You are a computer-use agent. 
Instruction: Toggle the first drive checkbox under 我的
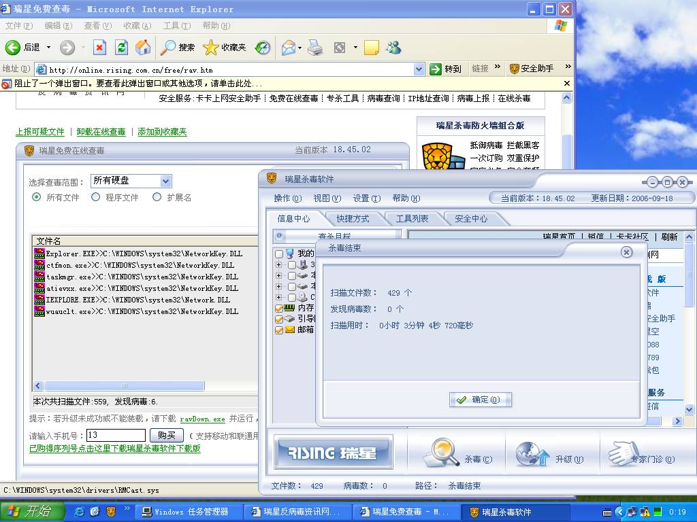click(x=291, y=265)
